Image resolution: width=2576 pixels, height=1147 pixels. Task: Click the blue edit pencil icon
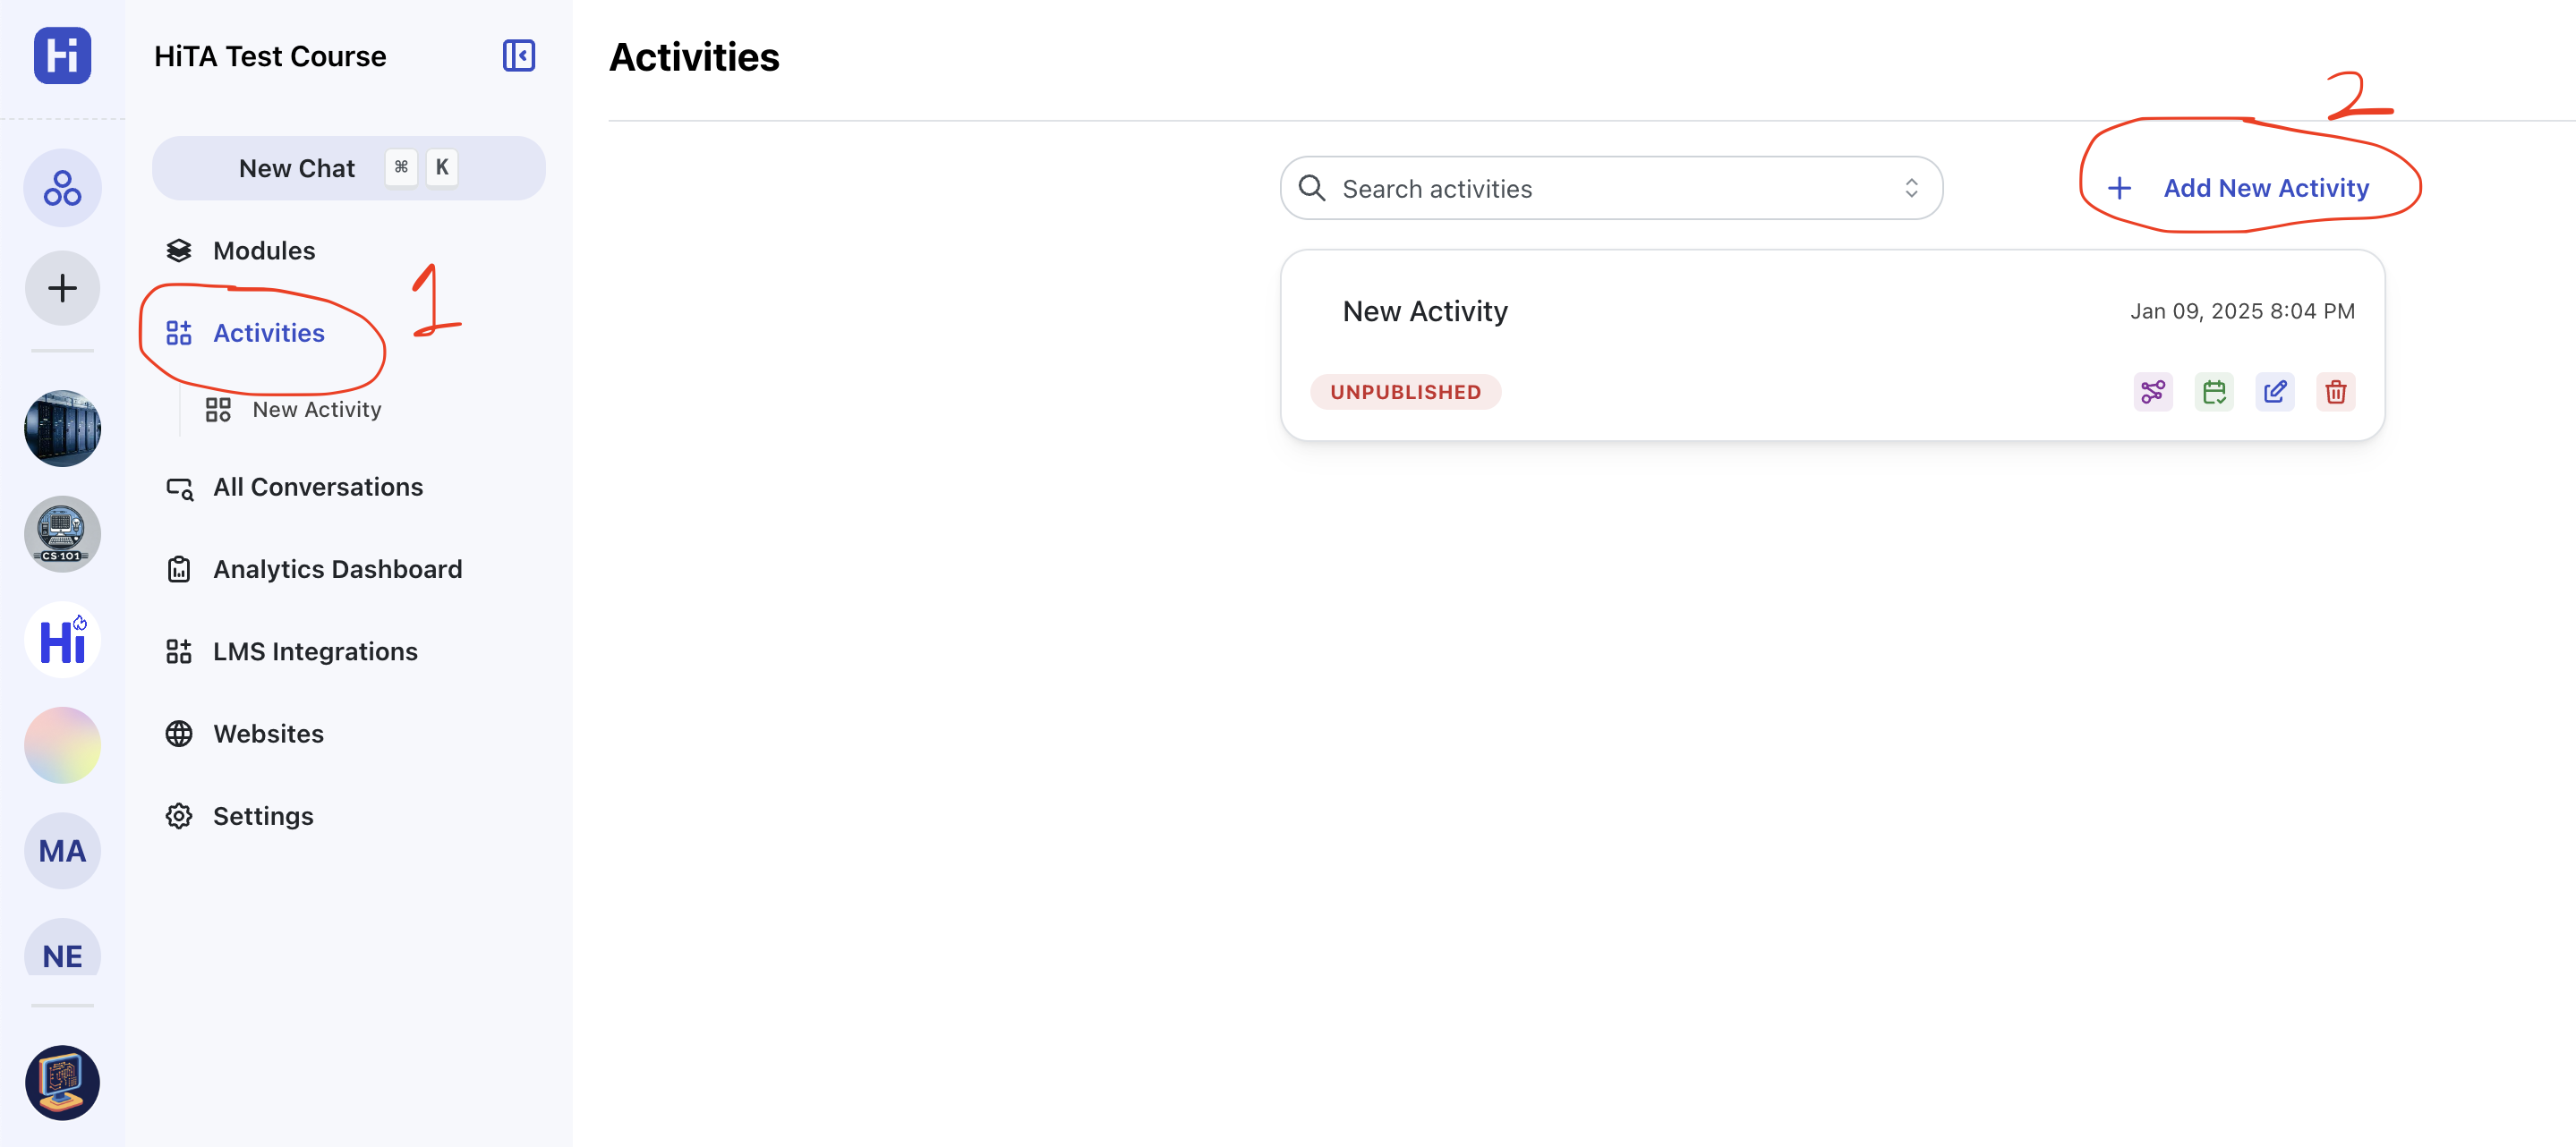tap(2274, 392)
